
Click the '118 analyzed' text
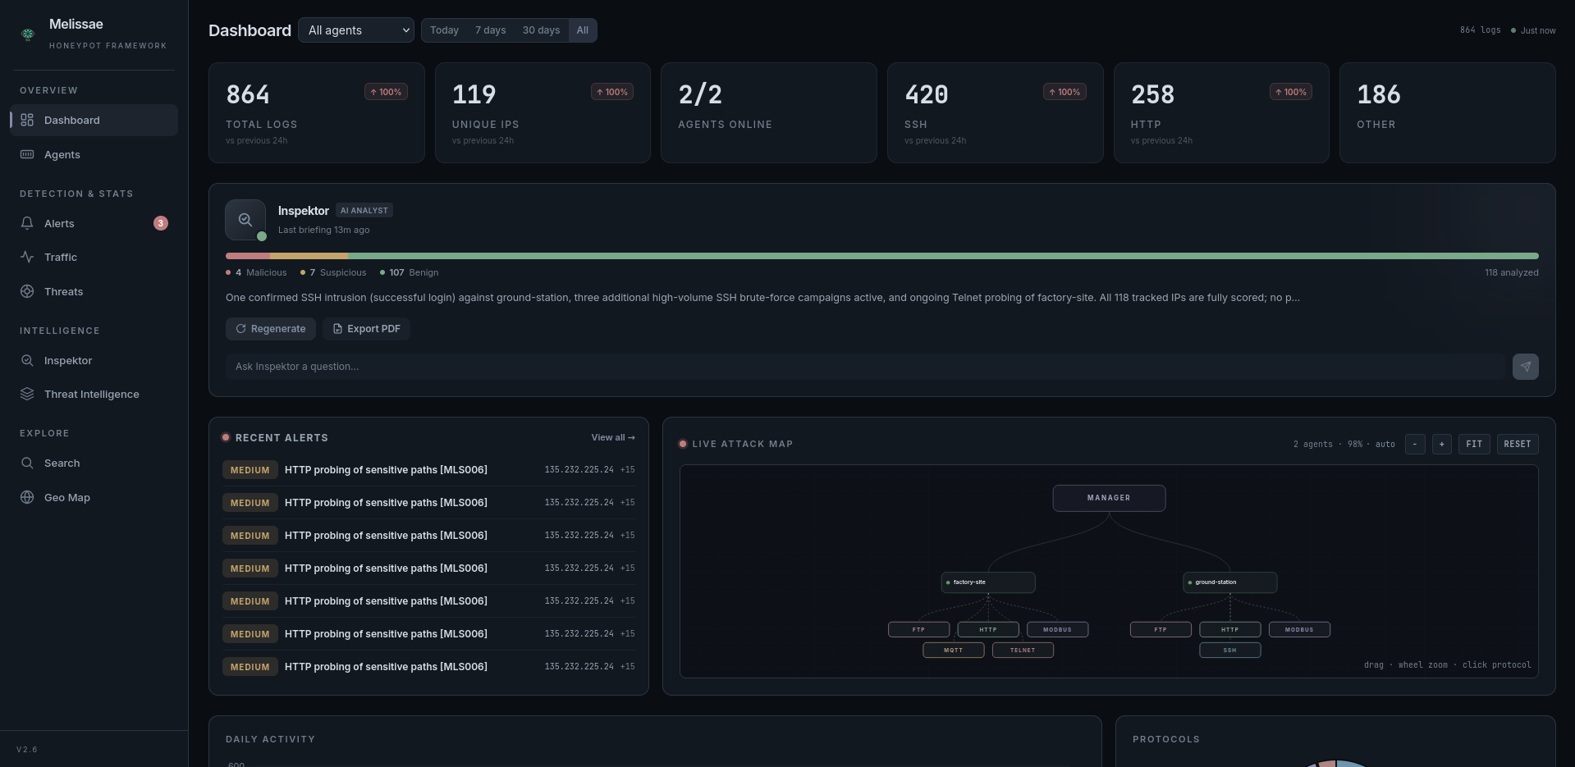pos(1511,272)
